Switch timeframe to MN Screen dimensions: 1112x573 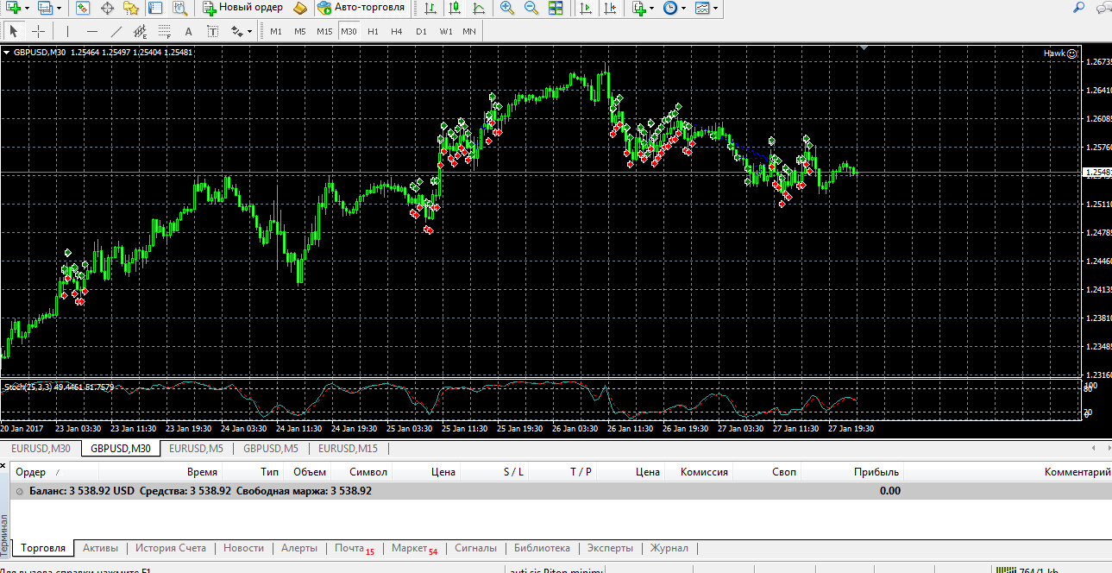coord(469,31)
